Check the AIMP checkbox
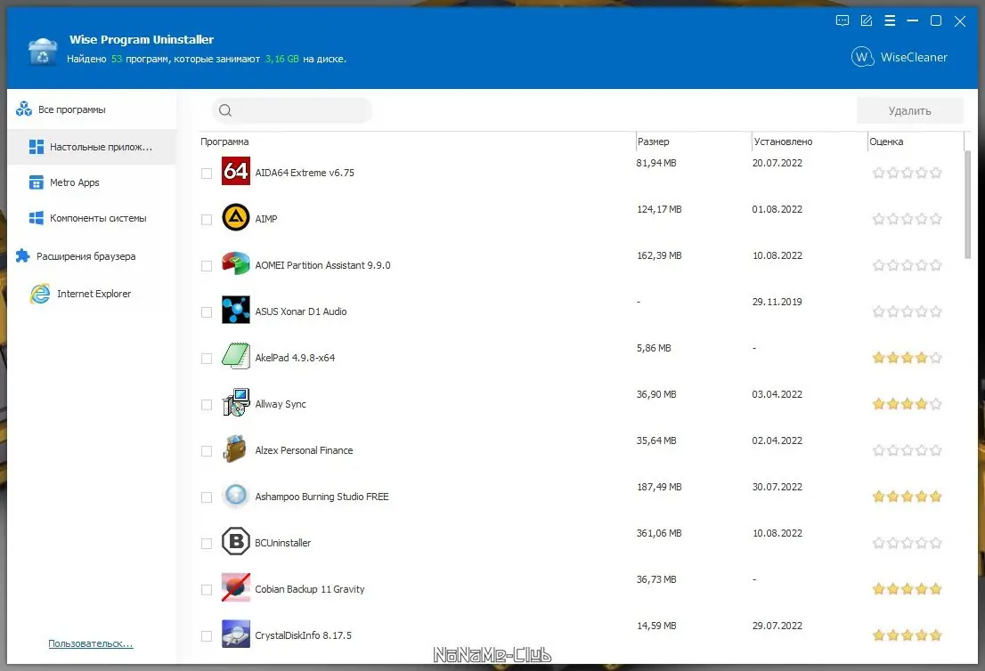This screenshot has height=671, width=985. 206,220
